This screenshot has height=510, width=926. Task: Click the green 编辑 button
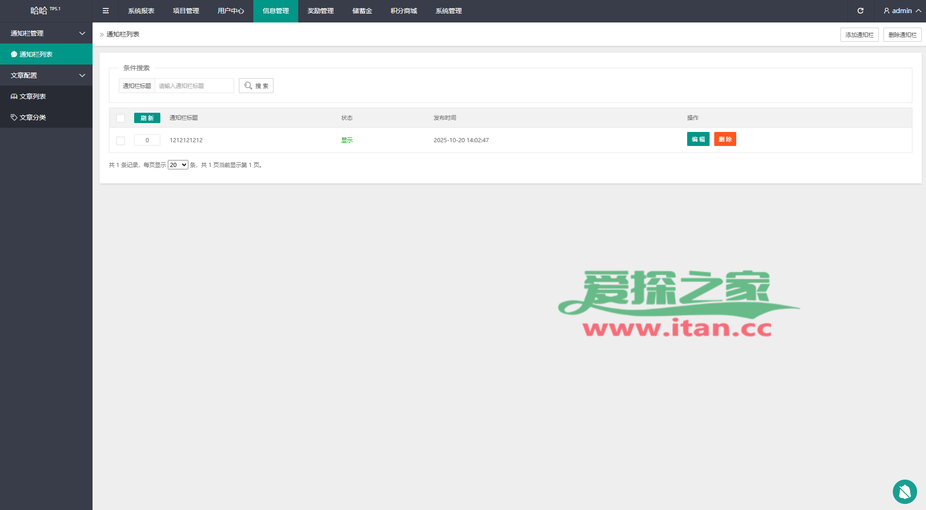point(698,139)
